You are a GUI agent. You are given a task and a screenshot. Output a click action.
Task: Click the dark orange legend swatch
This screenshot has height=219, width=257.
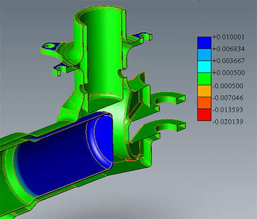pyautogui.click(x=204, y=103)
